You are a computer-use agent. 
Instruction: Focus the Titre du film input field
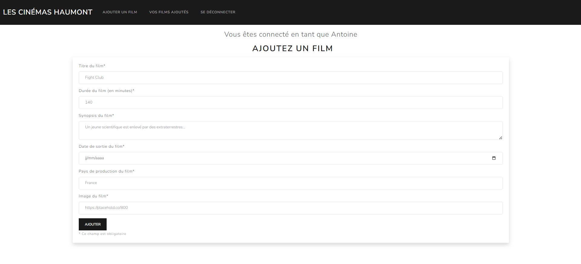(290, 78)
